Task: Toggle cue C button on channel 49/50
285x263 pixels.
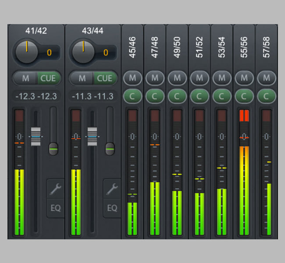Action: coord(177,96)
